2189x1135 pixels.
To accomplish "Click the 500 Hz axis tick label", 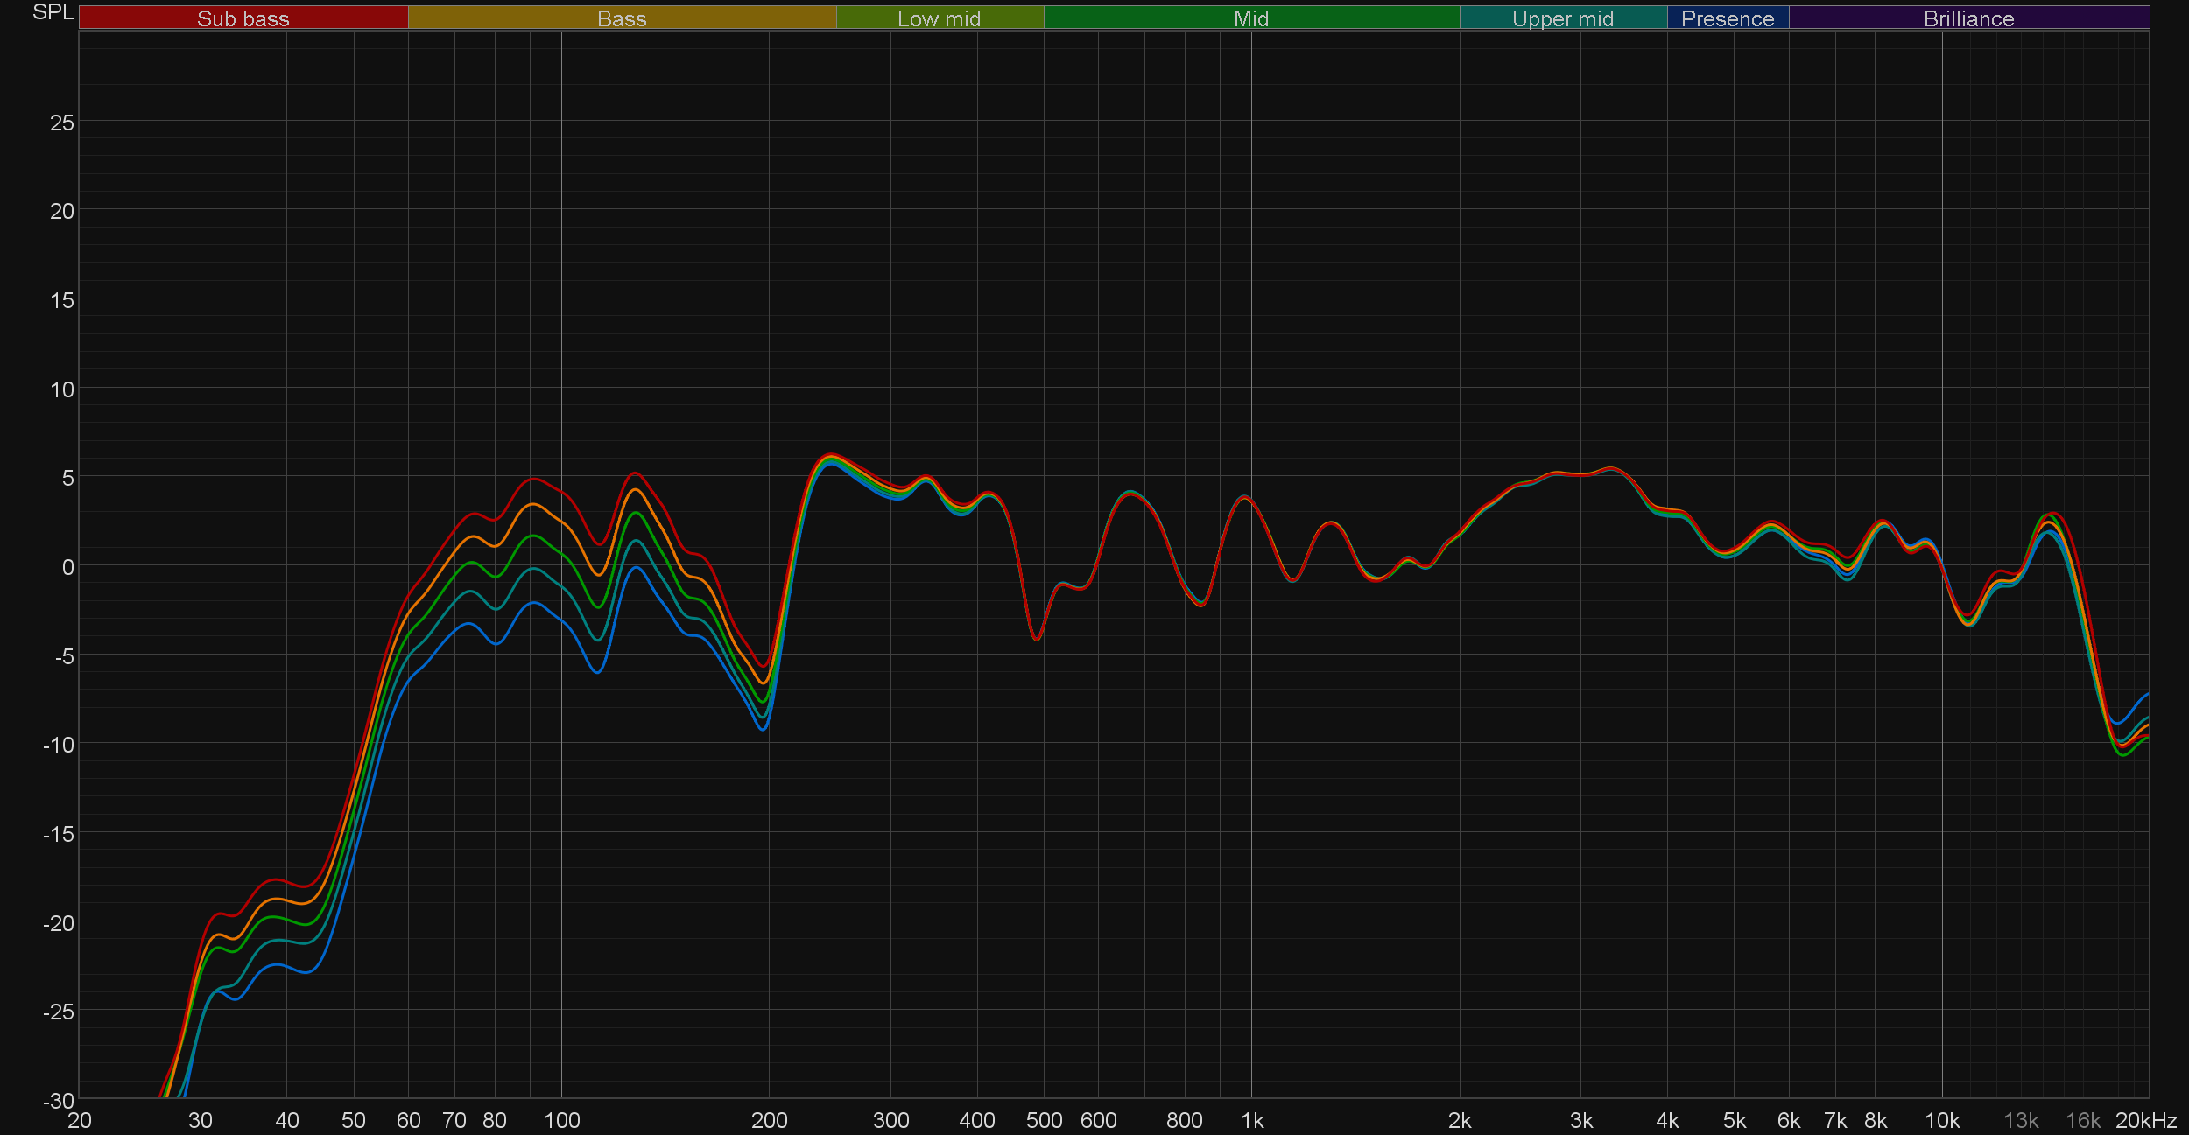I will [1044, 1121].
